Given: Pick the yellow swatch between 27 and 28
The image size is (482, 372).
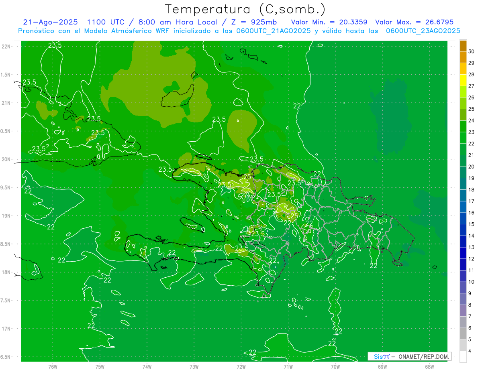Looking at the screenshot, I should click(x=463, y=80).
